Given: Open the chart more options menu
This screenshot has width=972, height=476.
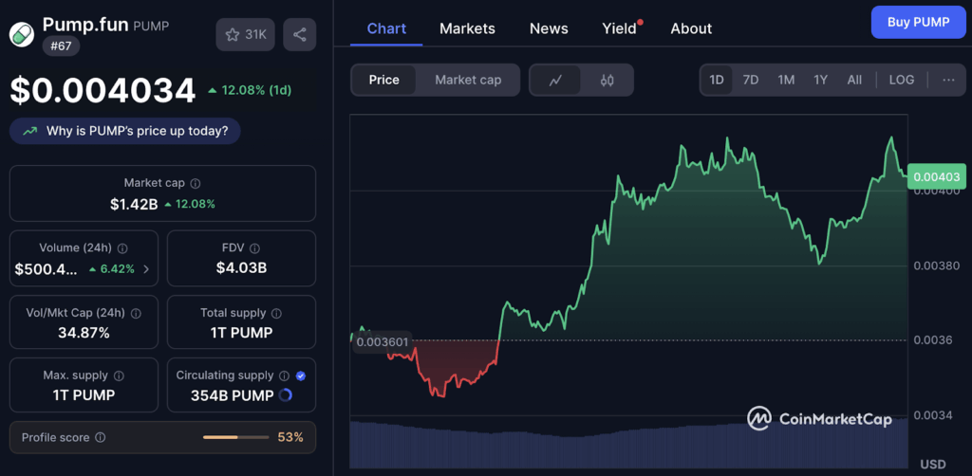Looking at the screenshot, I should tap(948, 80).
